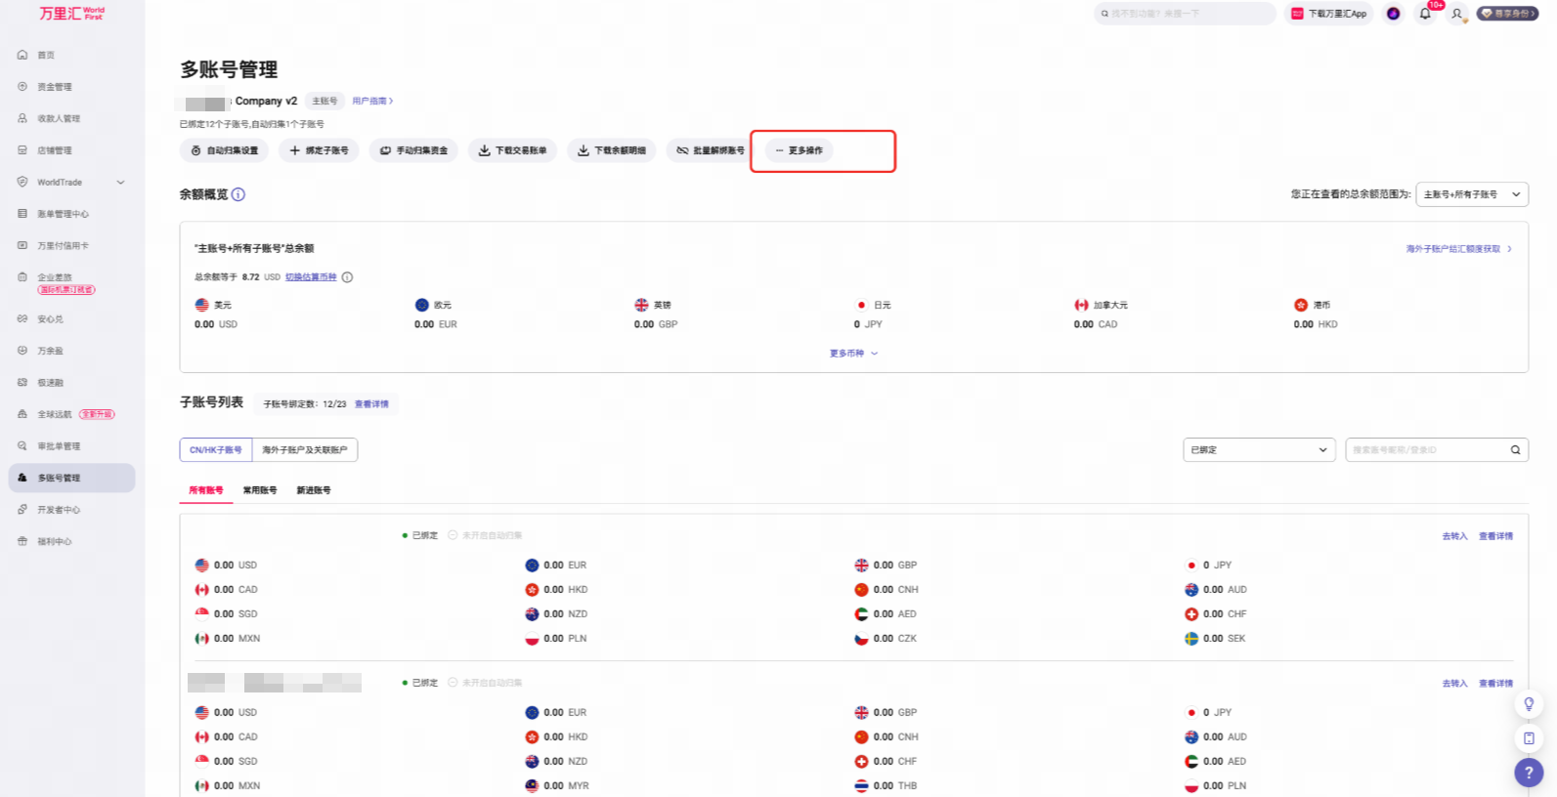Click the 绑定子账号 button
The height and width of the screenshot is (797, 1557).
(320, 150)
